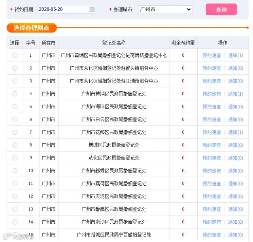The width and height of the screenshot is (253, 242).
Task: Click the 登记处名称 column header
Action: coord(114,43)
